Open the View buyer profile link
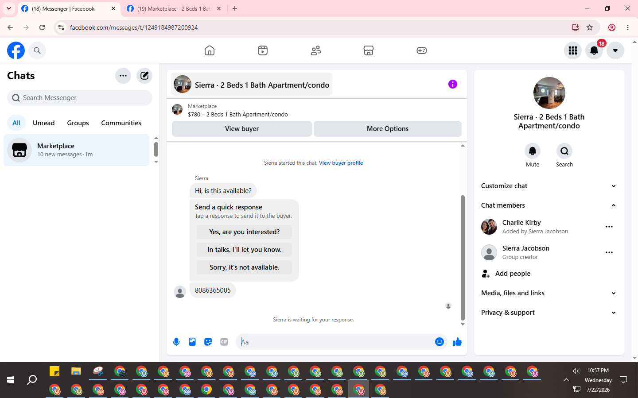 [x=341, y=163]
